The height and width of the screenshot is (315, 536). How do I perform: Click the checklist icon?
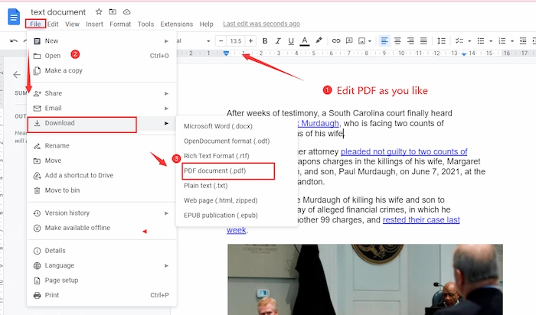459,41
